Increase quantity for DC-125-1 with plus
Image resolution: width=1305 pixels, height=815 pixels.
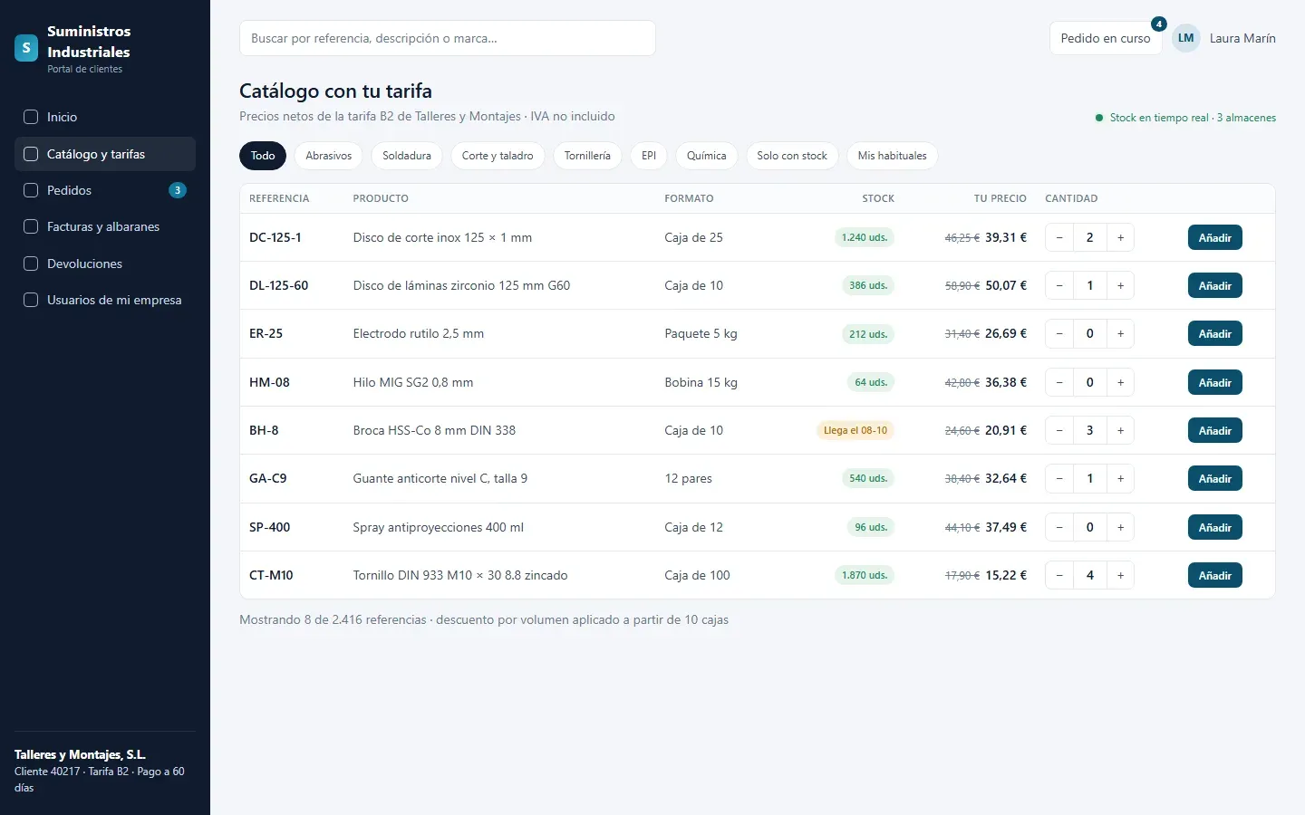[x=1120, y=238]
